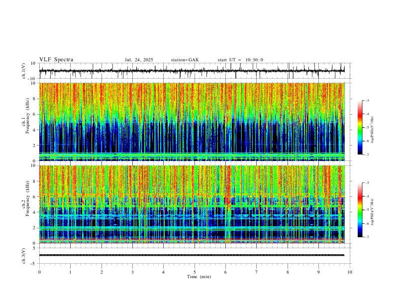Click the ch.1 spectrogram color bar
Viewport: 394px width, 305px height.
pyautogui.click(x=360, y=128)
